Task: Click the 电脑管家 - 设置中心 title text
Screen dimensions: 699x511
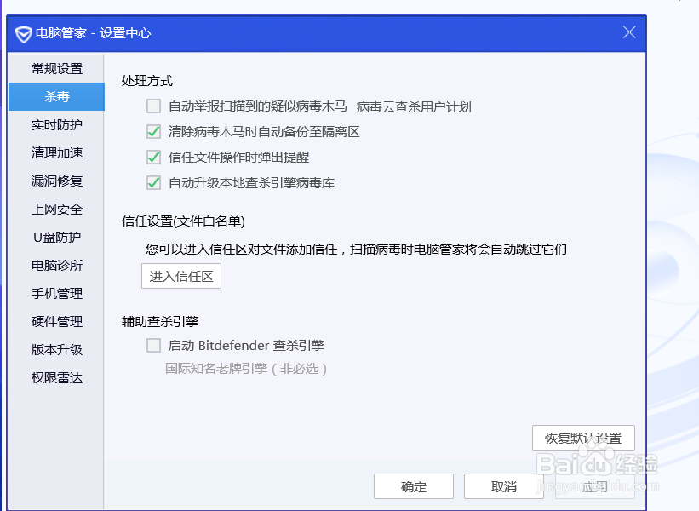Action: [93, 33]
